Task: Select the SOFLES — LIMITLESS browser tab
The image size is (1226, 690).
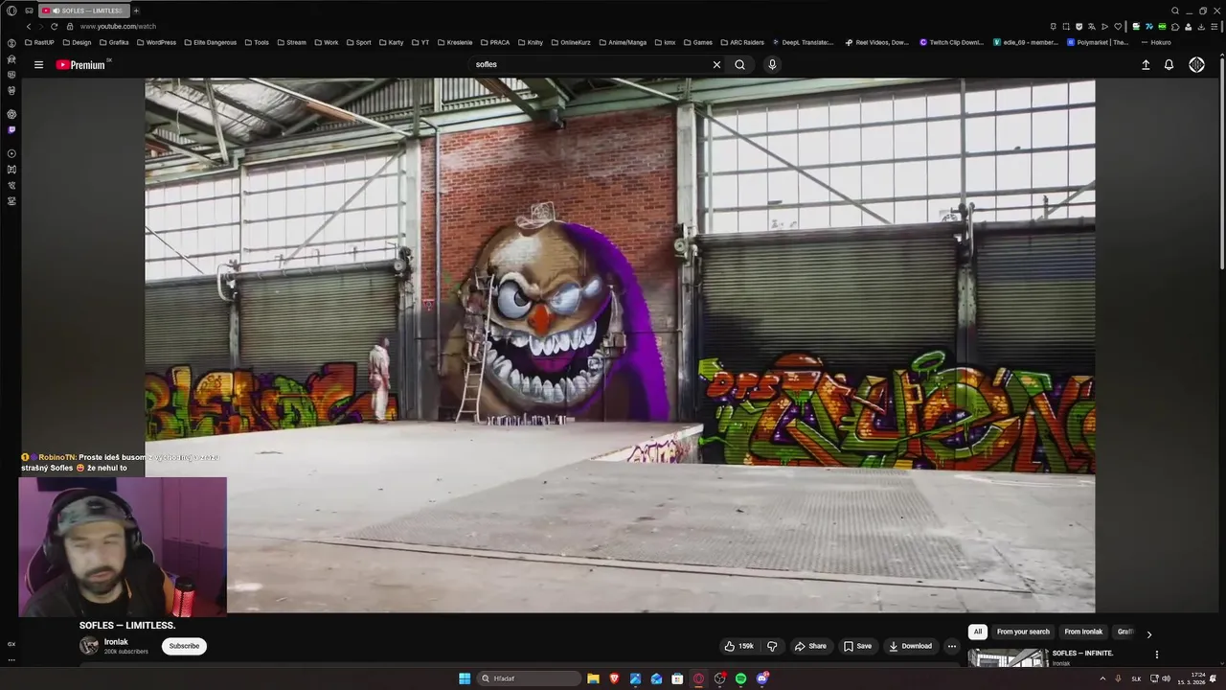Action: (83, 11)
